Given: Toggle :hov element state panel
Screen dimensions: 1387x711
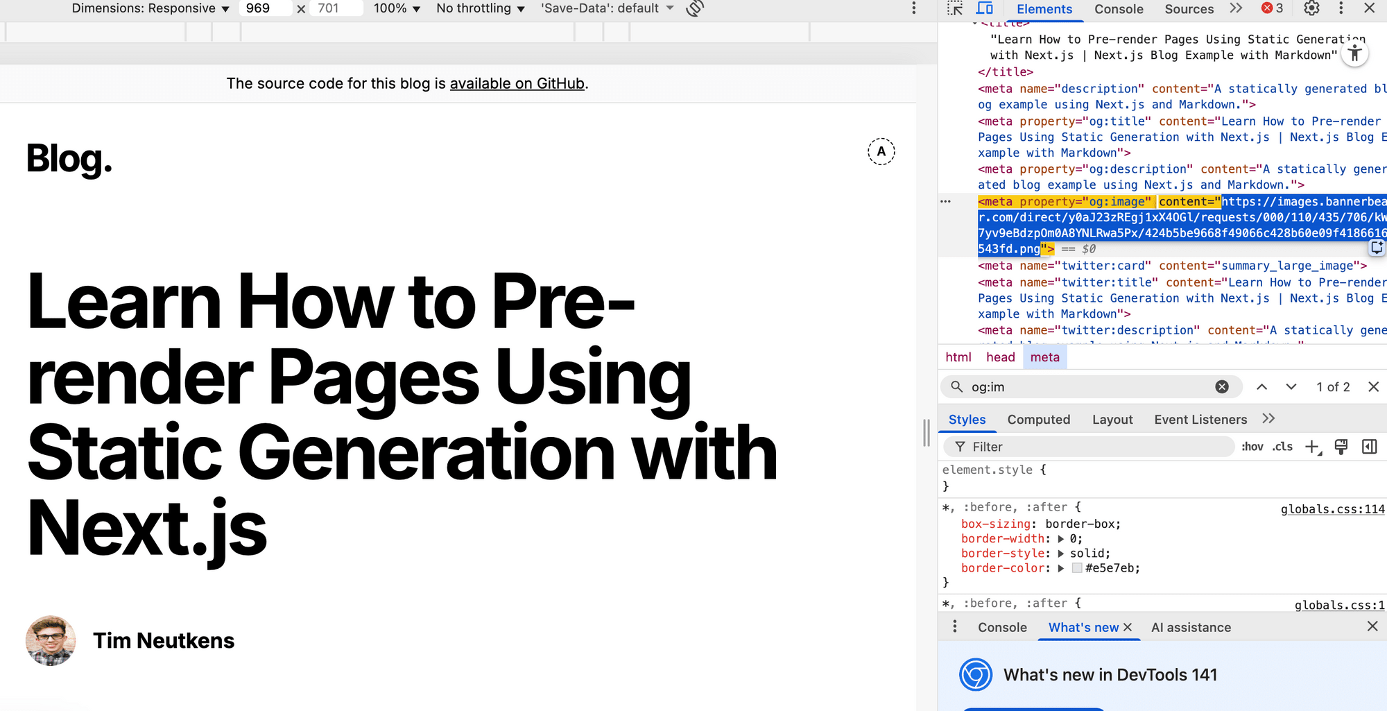Looking at the screenshot, I should click(1252, 447).
